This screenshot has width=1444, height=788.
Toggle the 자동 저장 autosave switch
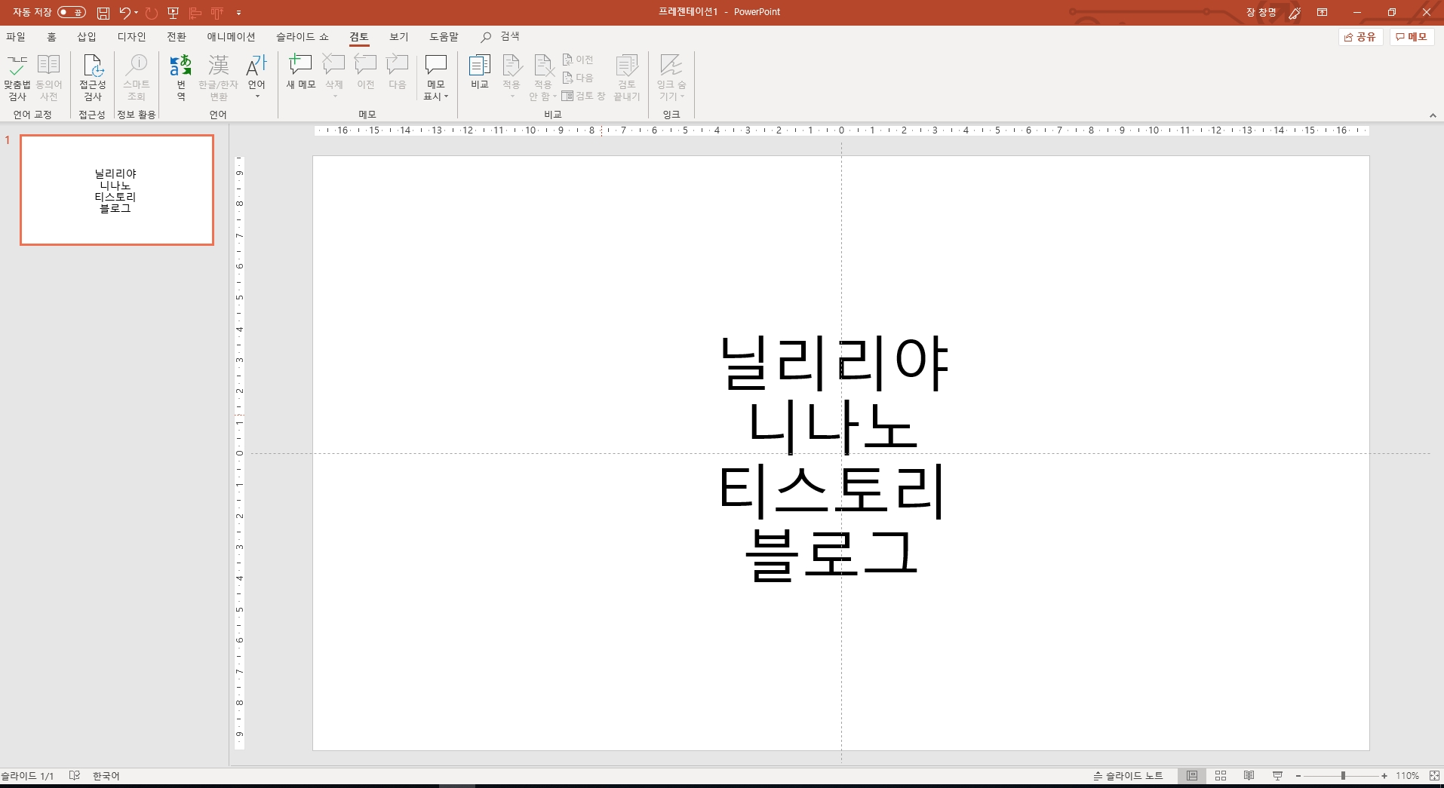coord(72,12)
